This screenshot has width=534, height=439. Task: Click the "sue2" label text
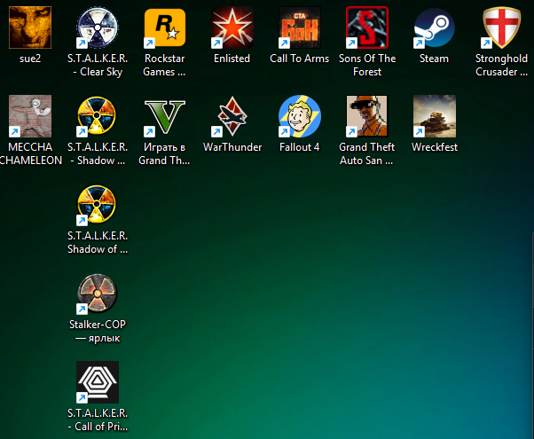[x=30, y=59]
